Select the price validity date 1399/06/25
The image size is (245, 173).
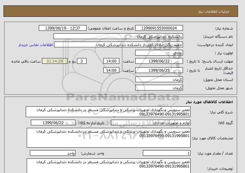tap(159, 70)
